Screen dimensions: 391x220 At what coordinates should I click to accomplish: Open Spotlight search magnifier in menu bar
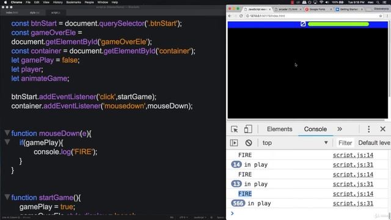pos(378,2)
